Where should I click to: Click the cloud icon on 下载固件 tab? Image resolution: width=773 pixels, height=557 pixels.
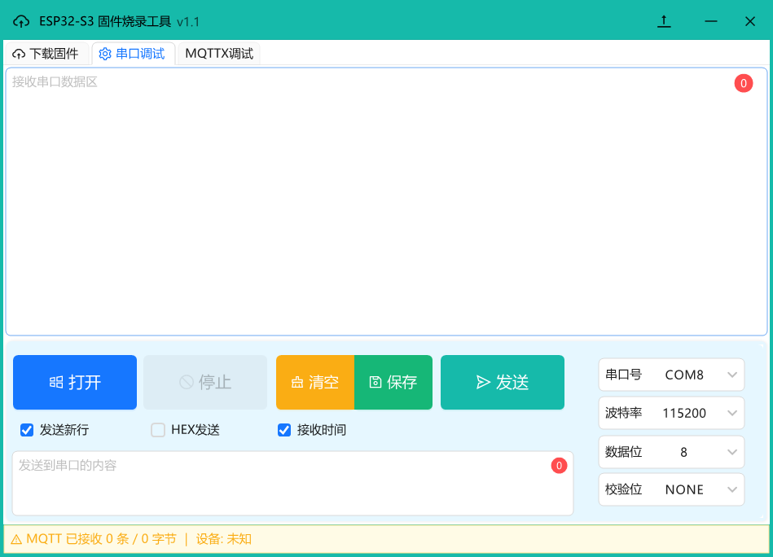pos(19,54)
